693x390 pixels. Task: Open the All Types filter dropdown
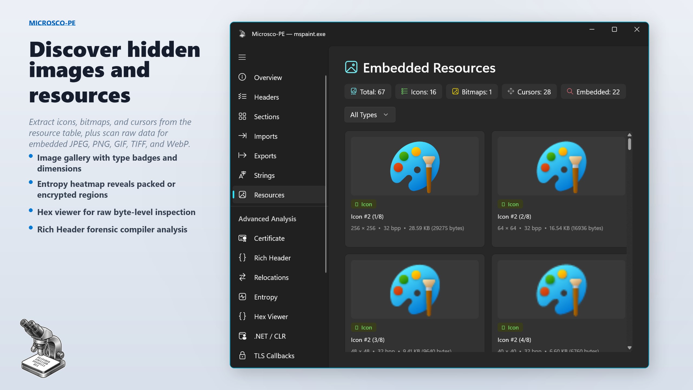[x=370, y=115]
